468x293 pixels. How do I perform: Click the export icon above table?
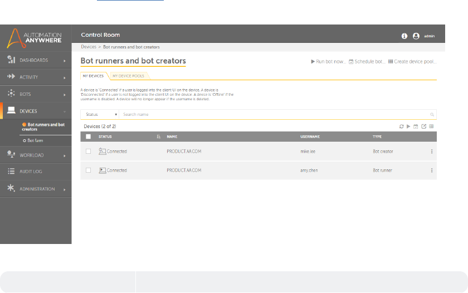[x=424, y=126]
